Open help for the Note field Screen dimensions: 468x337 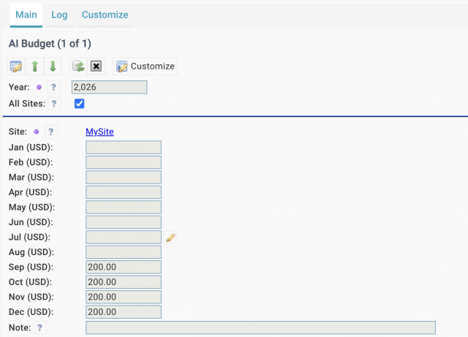tap(39, 327)
